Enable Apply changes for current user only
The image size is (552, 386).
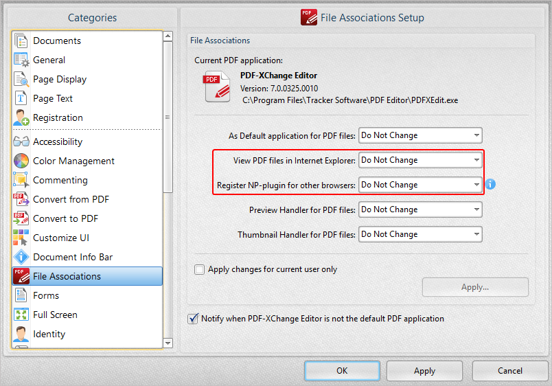pyautogui.click(x=200, y=269)
